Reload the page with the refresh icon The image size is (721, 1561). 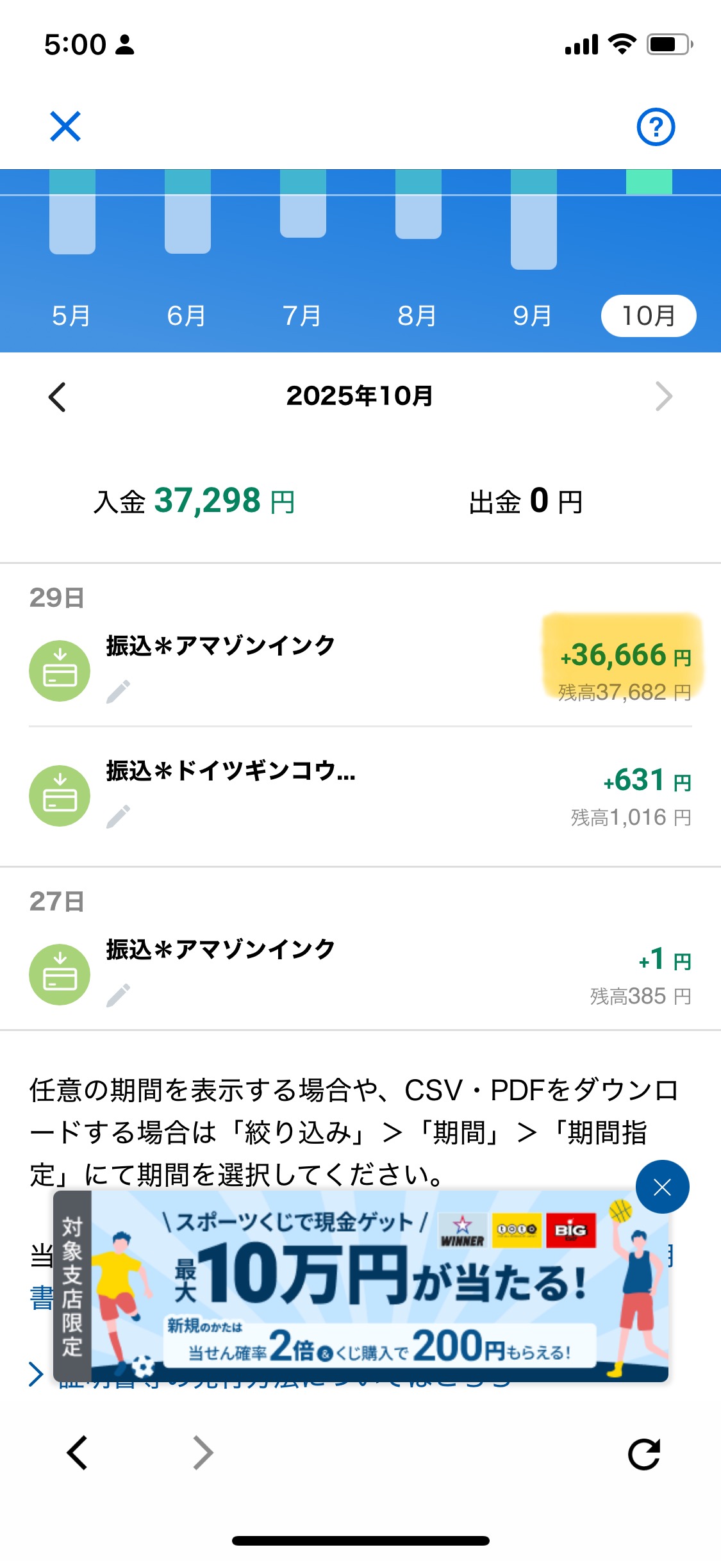(x=644, y=1454)
